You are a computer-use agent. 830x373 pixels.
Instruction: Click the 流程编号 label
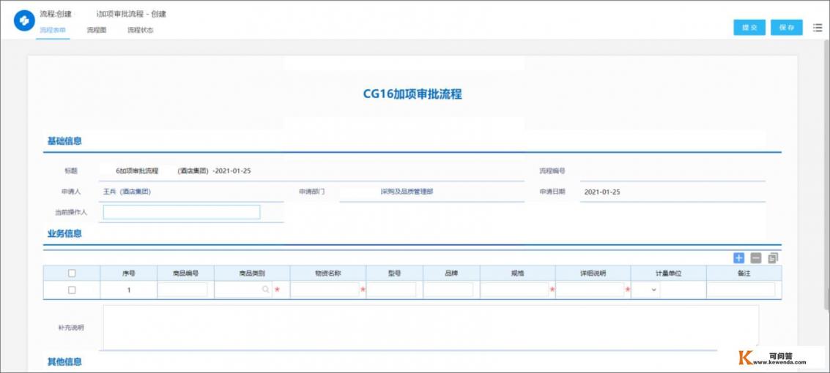pyautogui.click(x=552, y=171)
